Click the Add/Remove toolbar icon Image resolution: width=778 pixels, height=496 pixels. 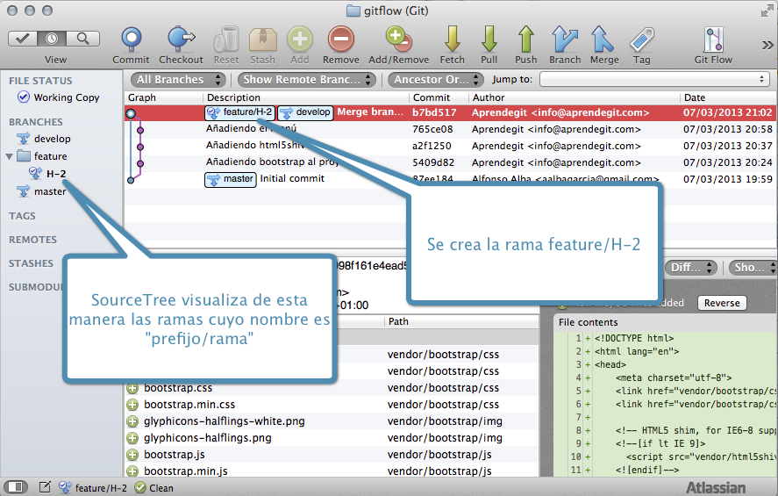[398, 40]
